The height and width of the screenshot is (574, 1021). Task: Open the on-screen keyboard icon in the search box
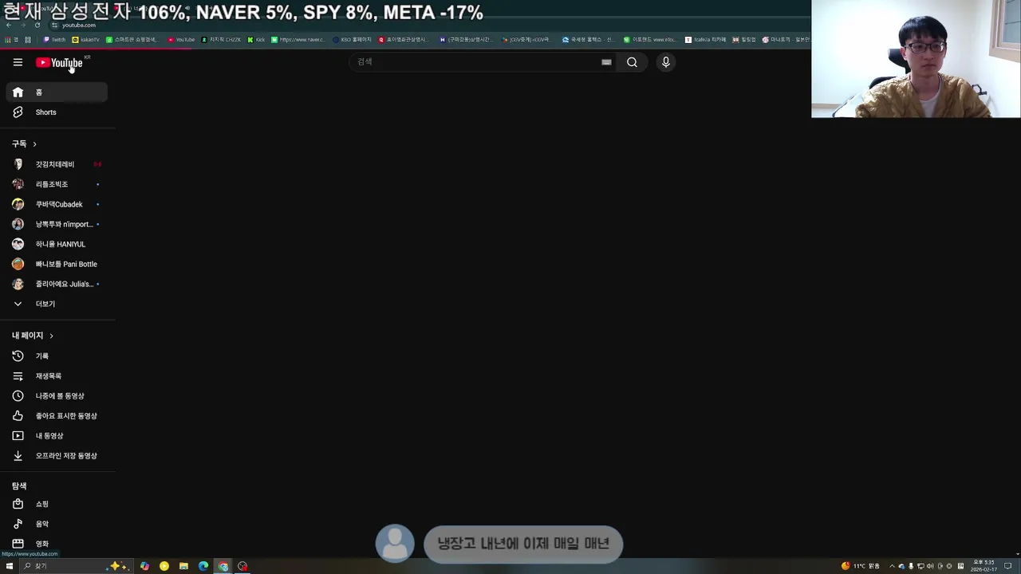[x=606, y=62]
